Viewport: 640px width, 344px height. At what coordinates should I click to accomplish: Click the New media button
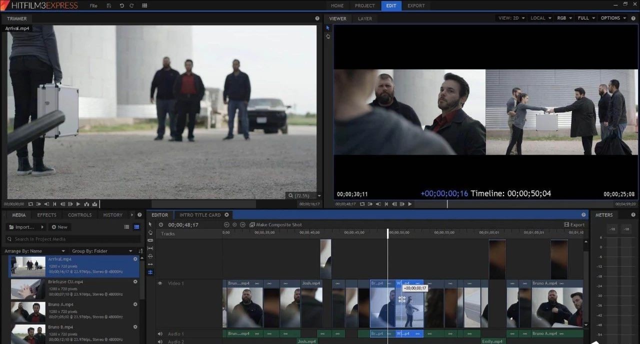point(59,227)
